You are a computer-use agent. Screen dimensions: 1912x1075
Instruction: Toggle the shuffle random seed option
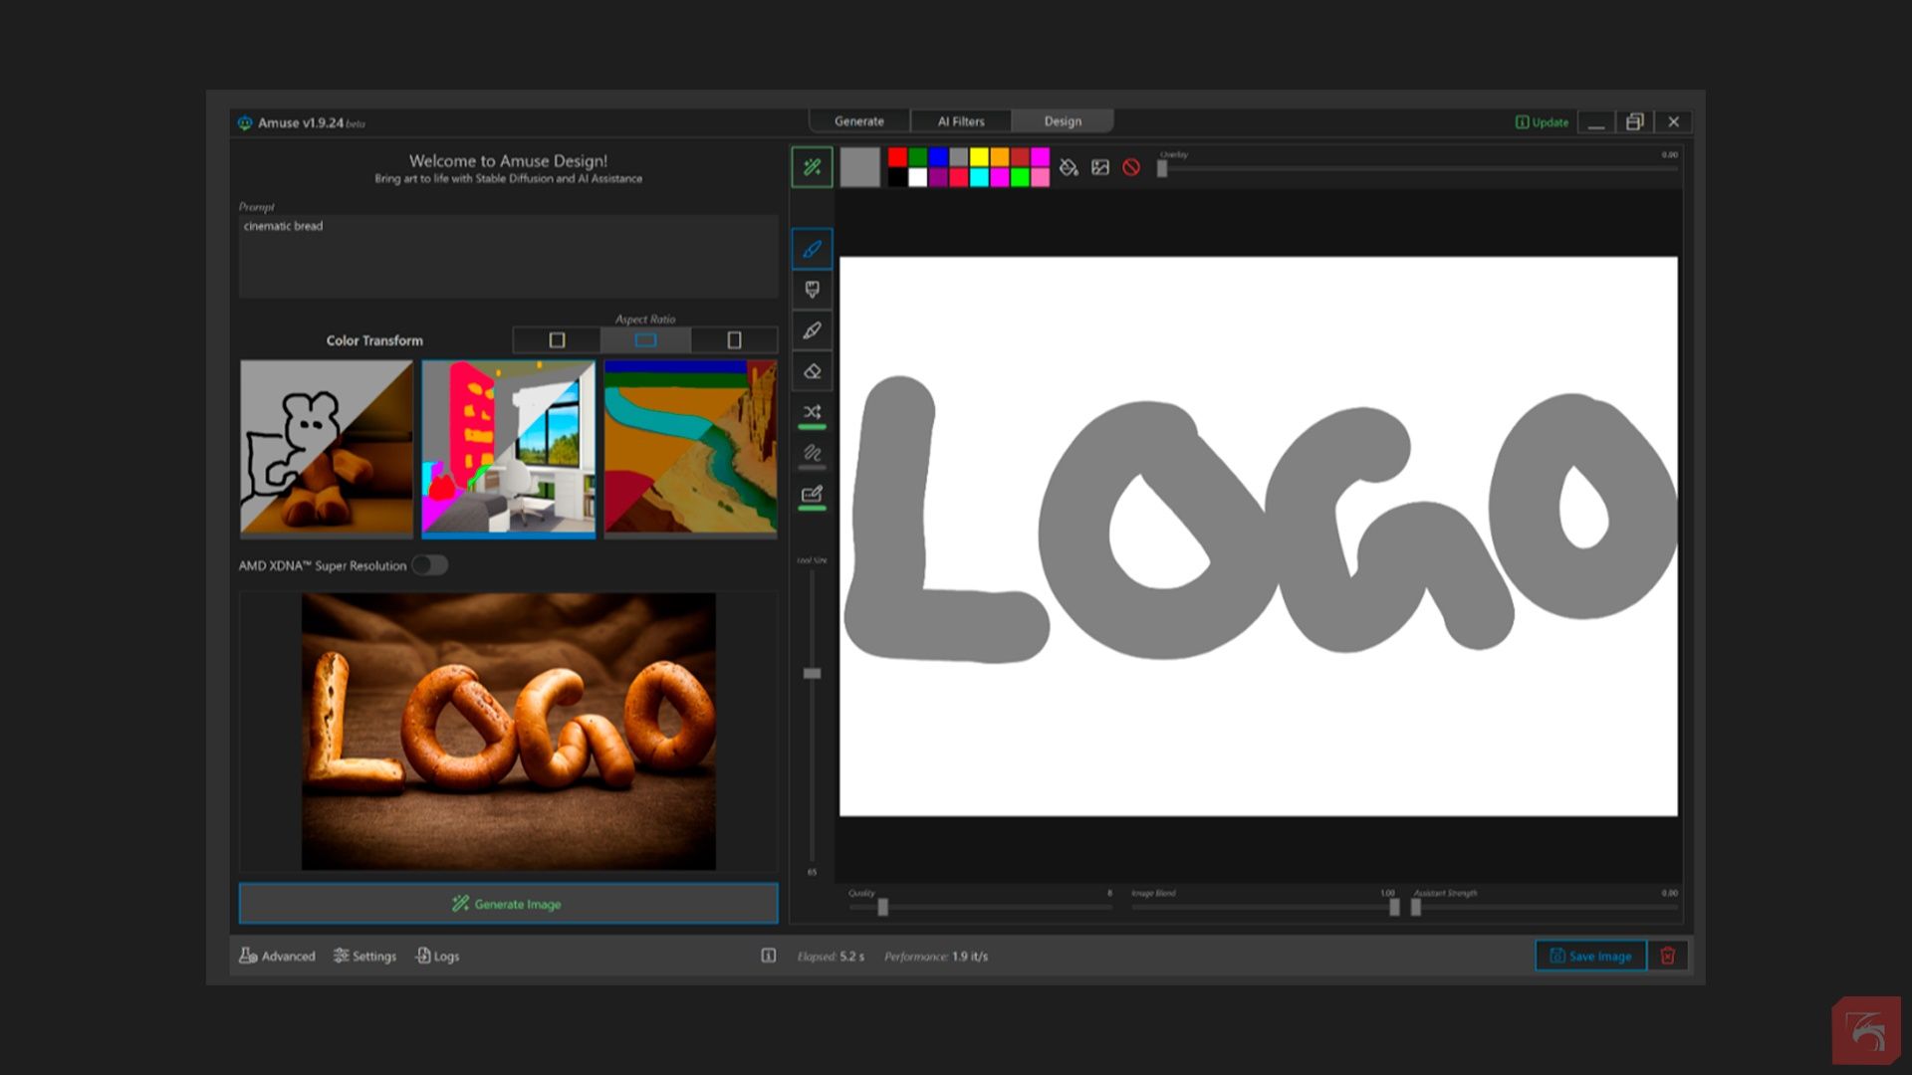tap(812, 412)
